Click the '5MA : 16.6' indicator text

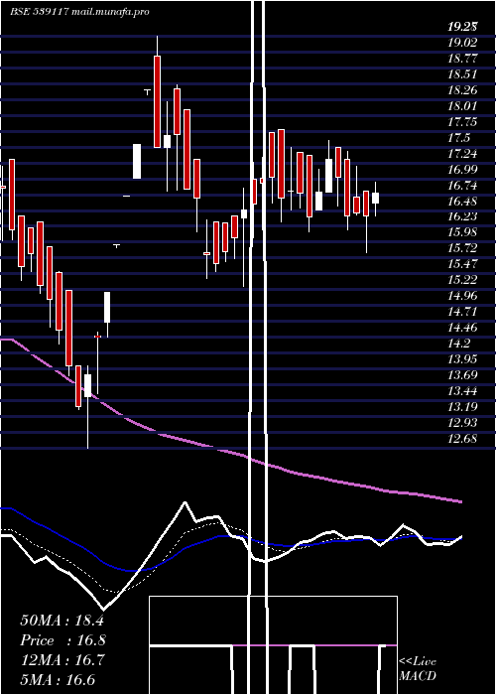[58, 680]
